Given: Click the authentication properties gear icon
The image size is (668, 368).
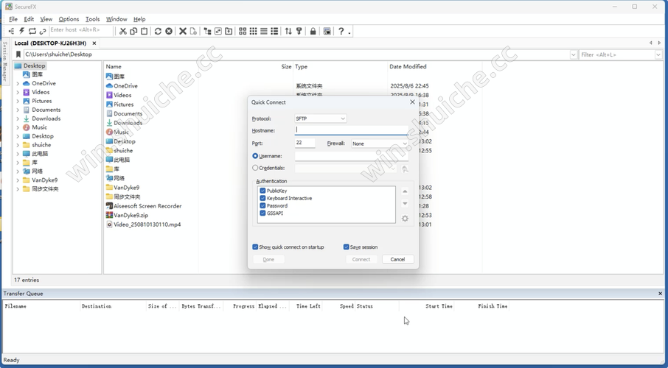Looking at the screenshot, I should click(405, 219).
